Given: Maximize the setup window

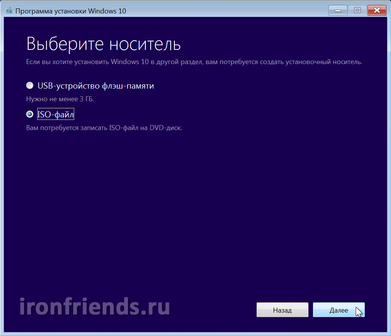Looking at the screenshot, I should click(x=357, y=10).
